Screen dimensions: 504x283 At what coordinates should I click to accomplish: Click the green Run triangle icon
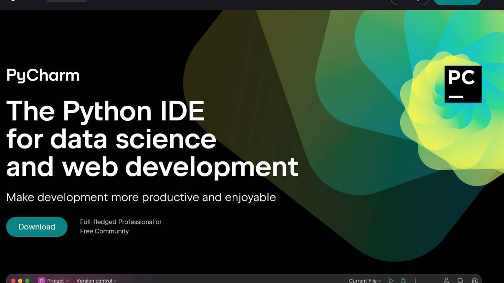(391, 281)
